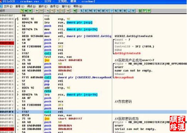The width and height of the screenshot is (187, 133).
Task: Click the red 'MessageBoxA' comment
Action: (x=124, y=77)
